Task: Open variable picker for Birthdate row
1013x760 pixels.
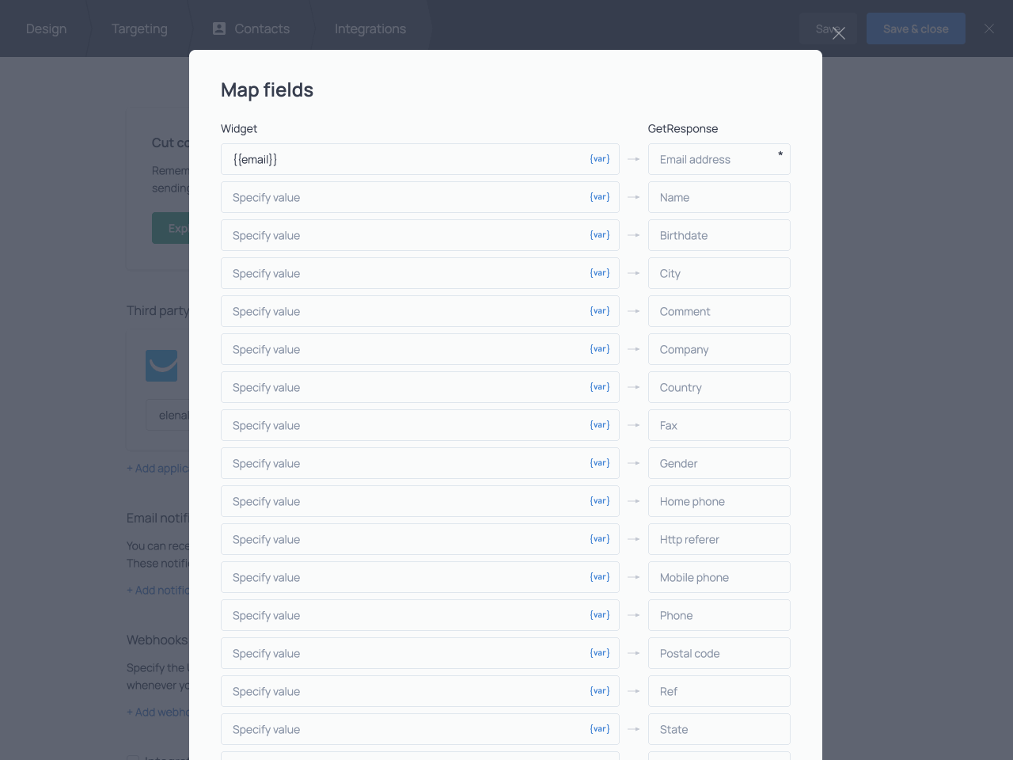Action: coord(599,235)
